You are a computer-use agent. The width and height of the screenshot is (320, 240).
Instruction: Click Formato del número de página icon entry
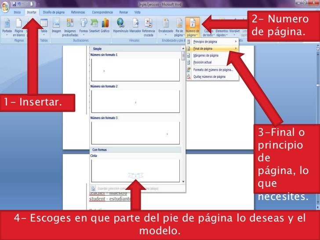tap(212, 70)
